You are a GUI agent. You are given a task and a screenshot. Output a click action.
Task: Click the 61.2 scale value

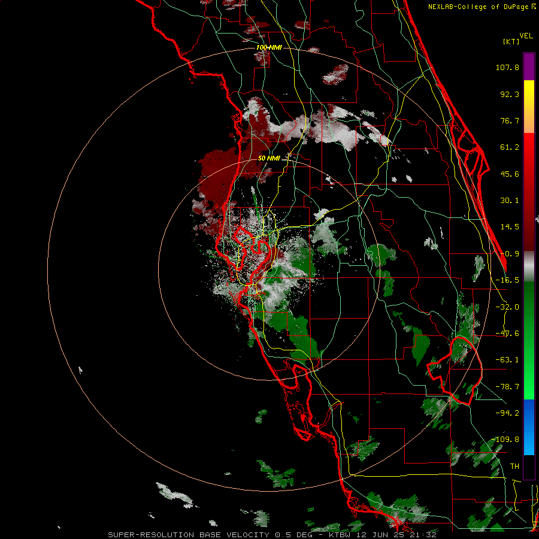click(x=510, y=147)
